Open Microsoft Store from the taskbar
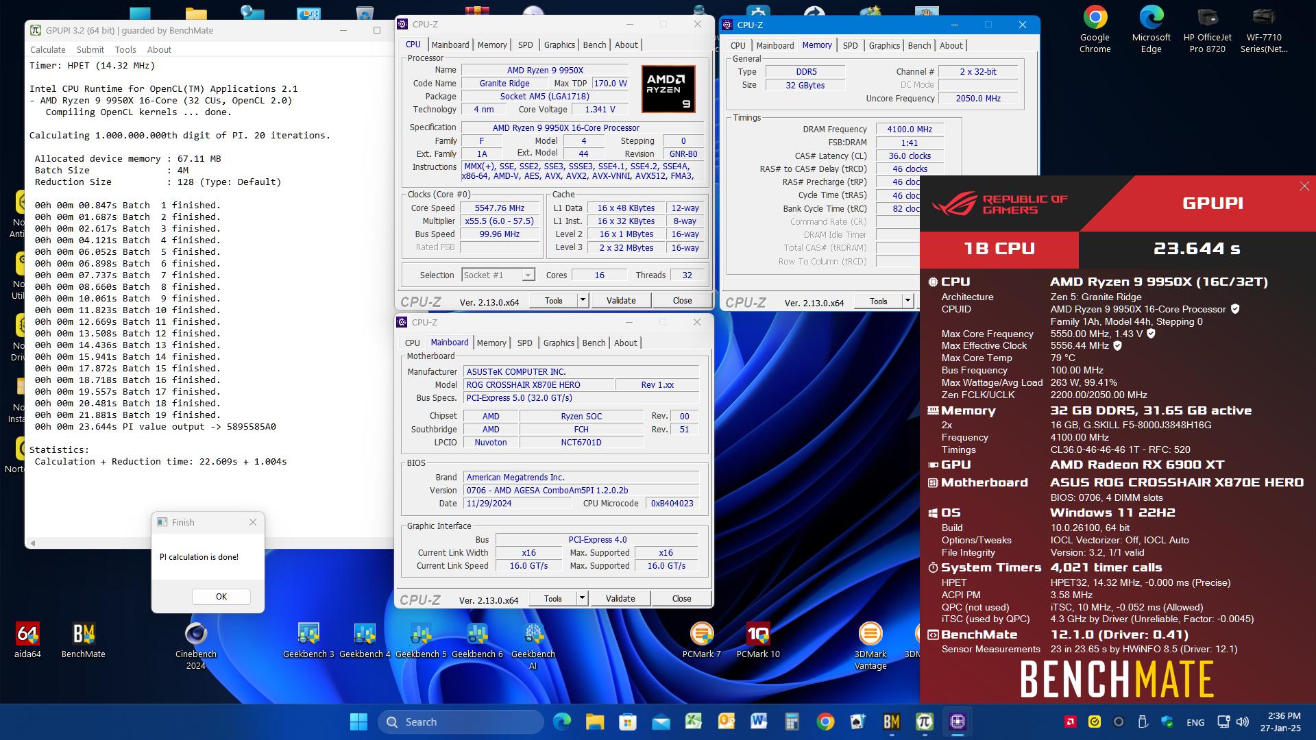The height and width of the screenshot is (740, 1316). 627,721
